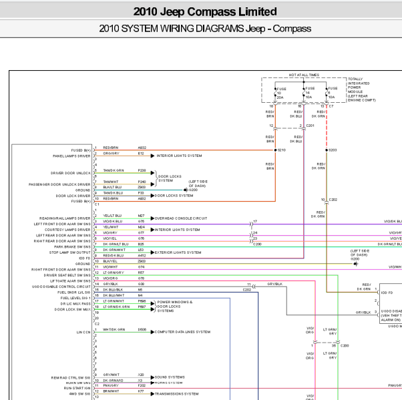This screenshot has height=400, width=402.
Task: Click '4WD SW SIG' pin label
Action: (79, 394)
